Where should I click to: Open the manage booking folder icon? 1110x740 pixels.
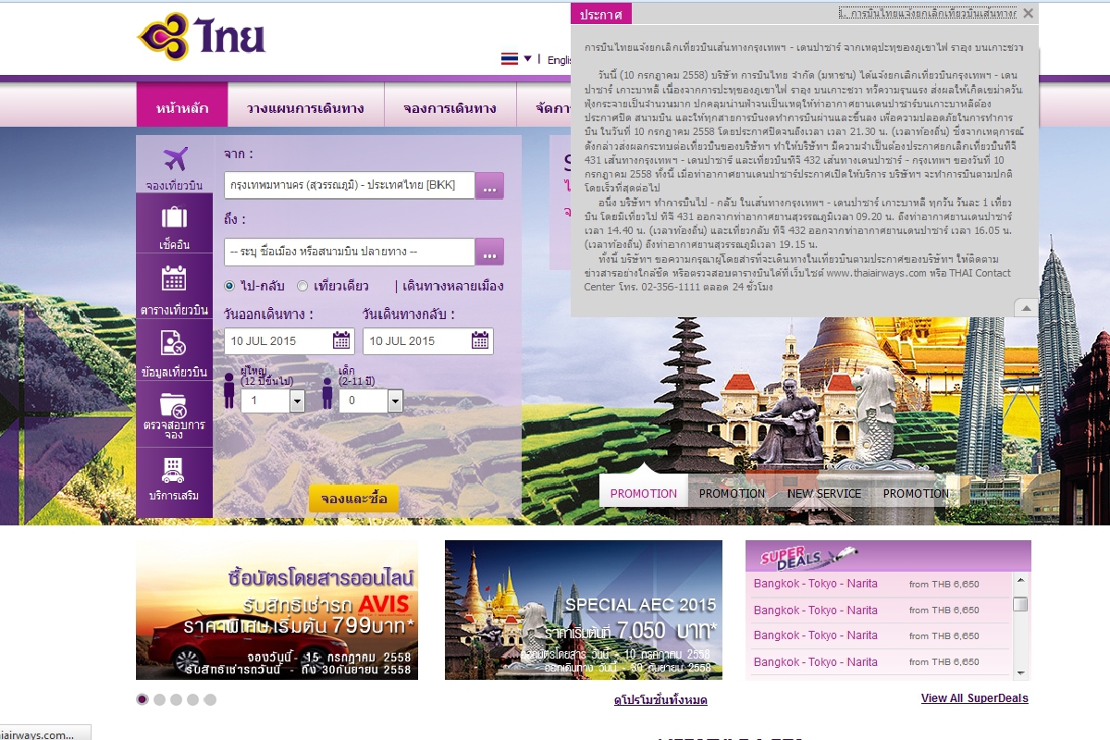click(x=173, y=405)
